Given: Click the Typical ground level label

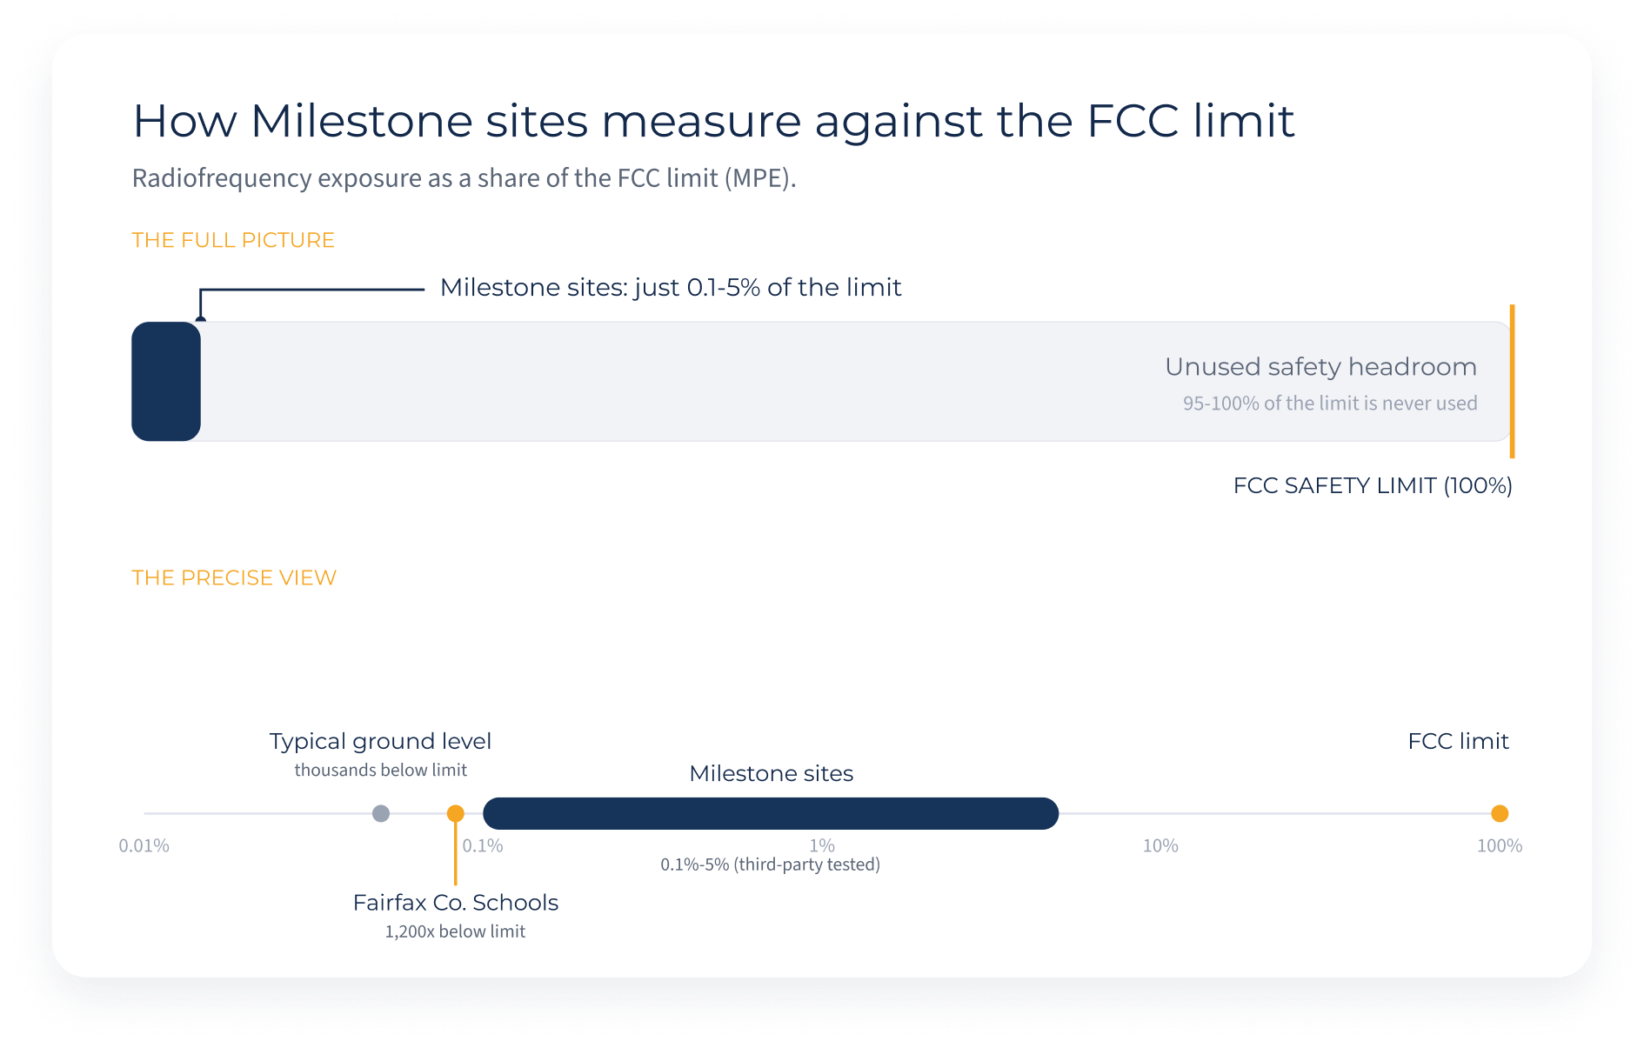Looking at the screenshot, I should click(x=380, y=741).
